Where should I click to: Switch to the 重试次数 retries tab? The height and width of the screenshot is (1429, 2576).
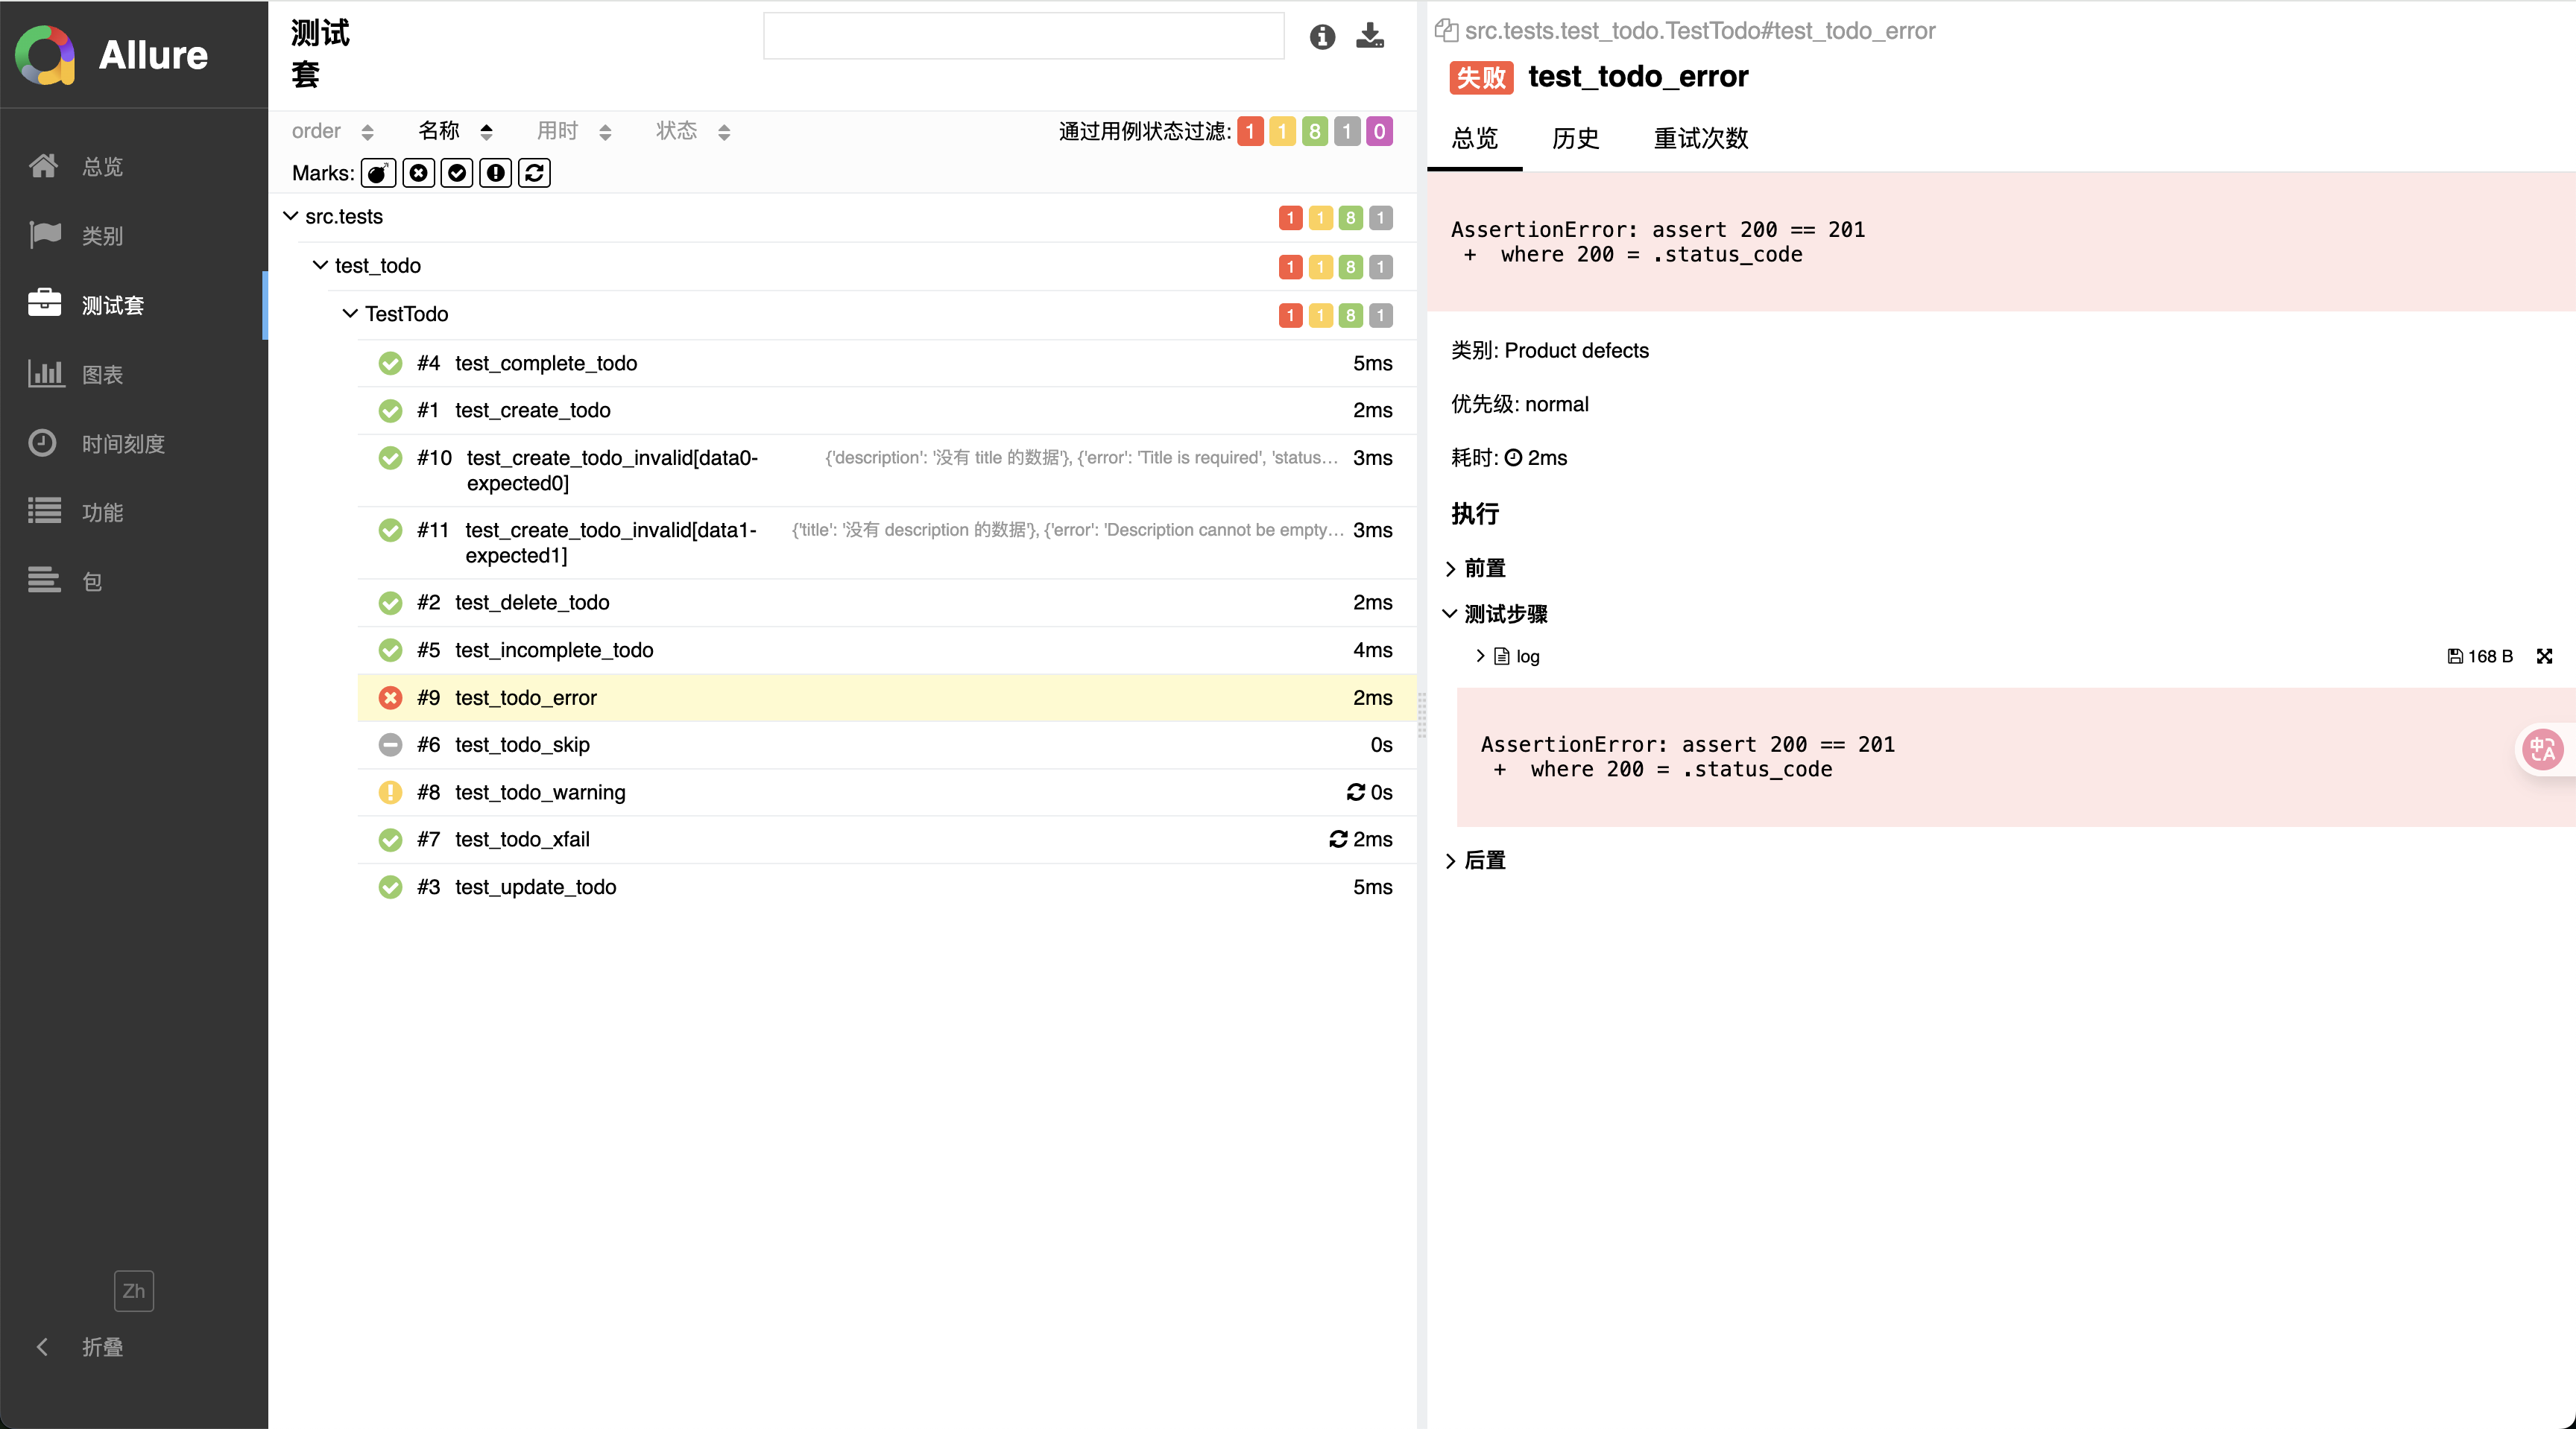click(x=1700, y=139)
